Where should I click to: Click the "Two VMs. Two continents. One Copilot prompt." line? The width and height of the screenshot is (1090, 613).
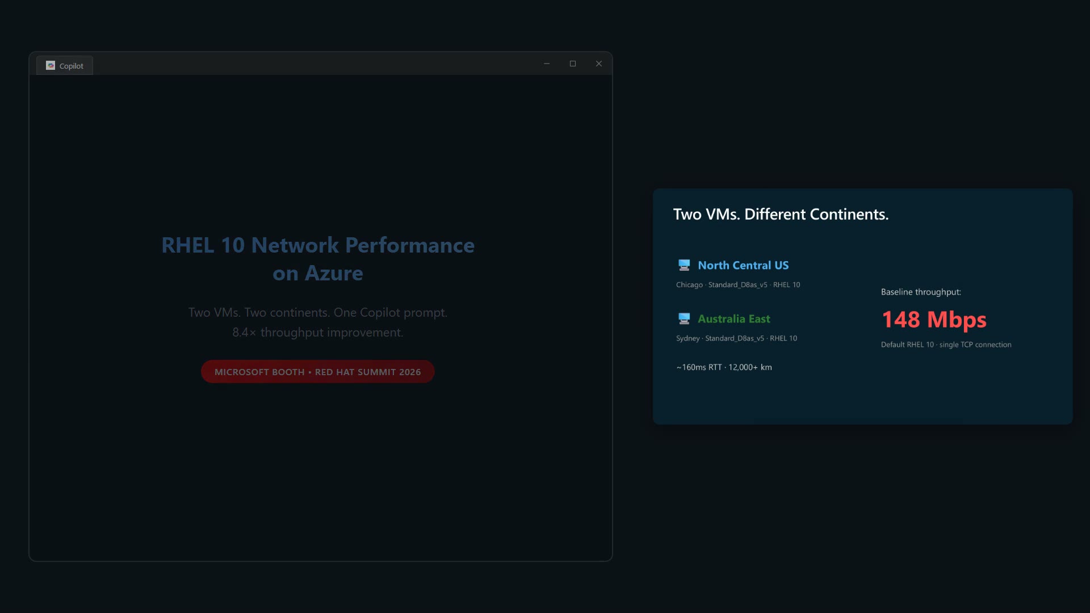click(x=318, y=312)
